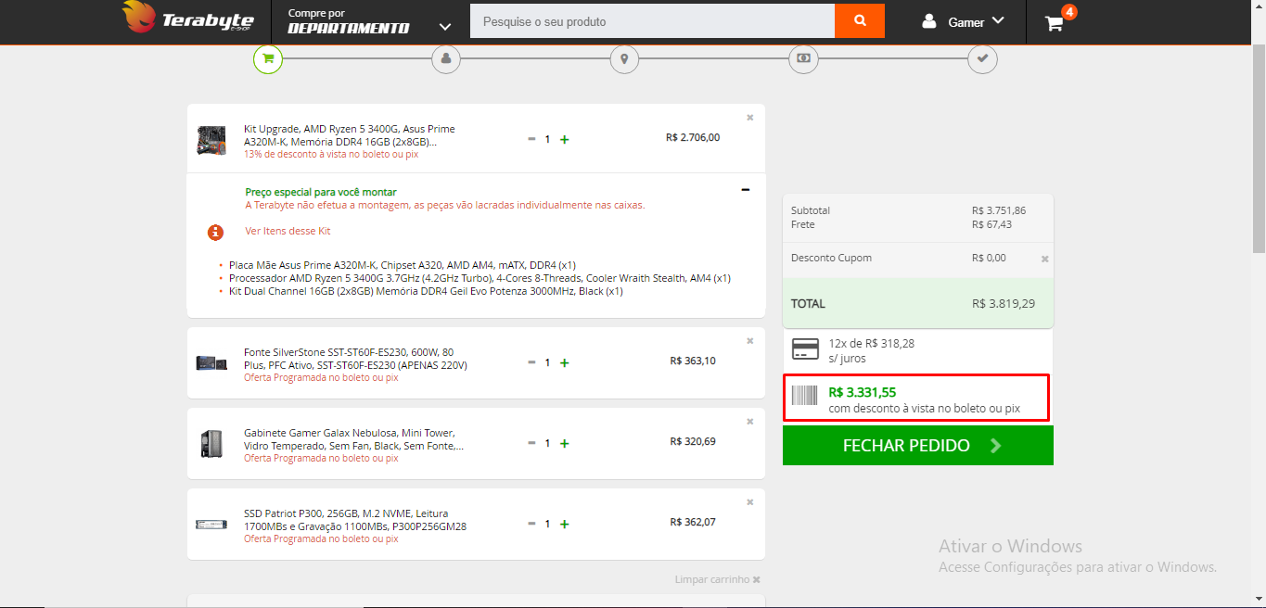Click the 13% de desconto à vista text

[331, 154]
